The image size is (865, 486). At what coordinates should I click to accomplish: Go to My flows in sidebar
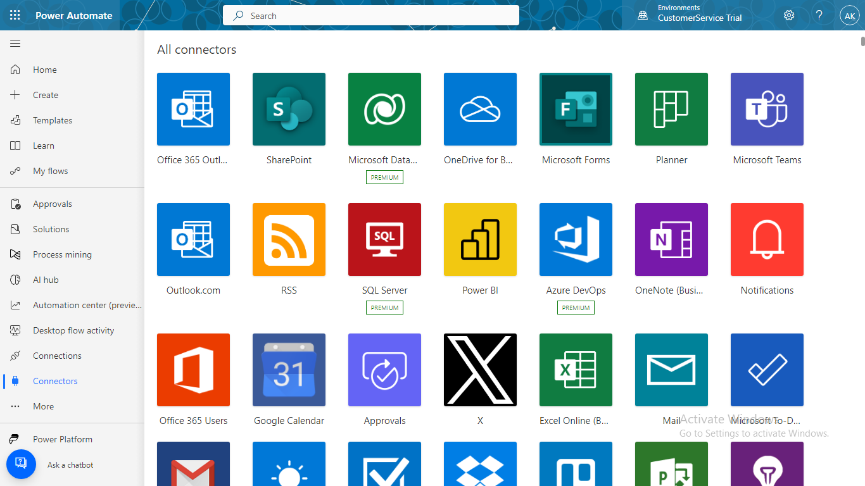pos(50,171)
